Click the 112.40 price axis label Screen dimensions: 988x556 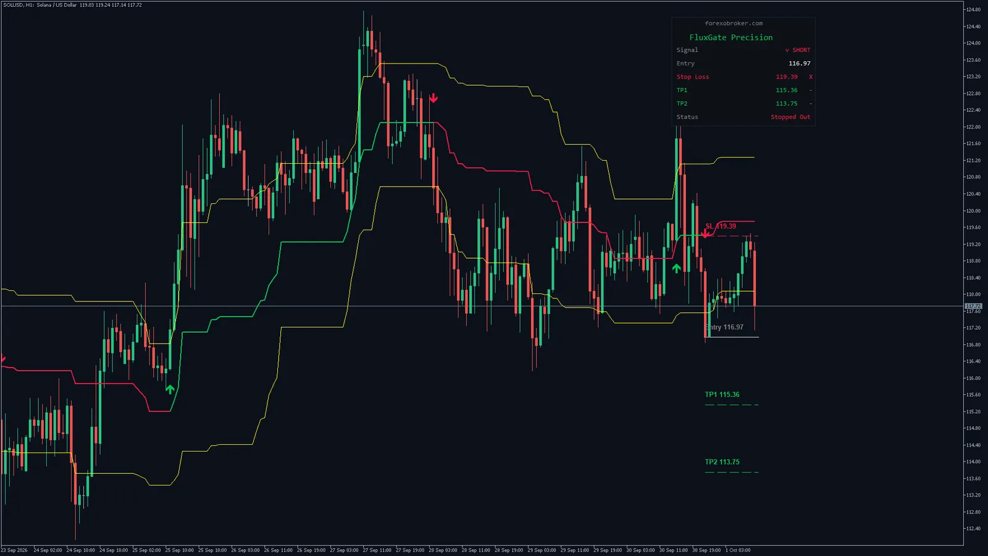pos(973,528)
